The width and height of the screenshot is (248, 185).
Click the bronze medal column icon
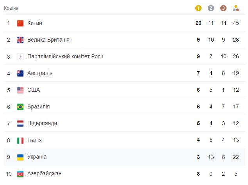point(223,8)
